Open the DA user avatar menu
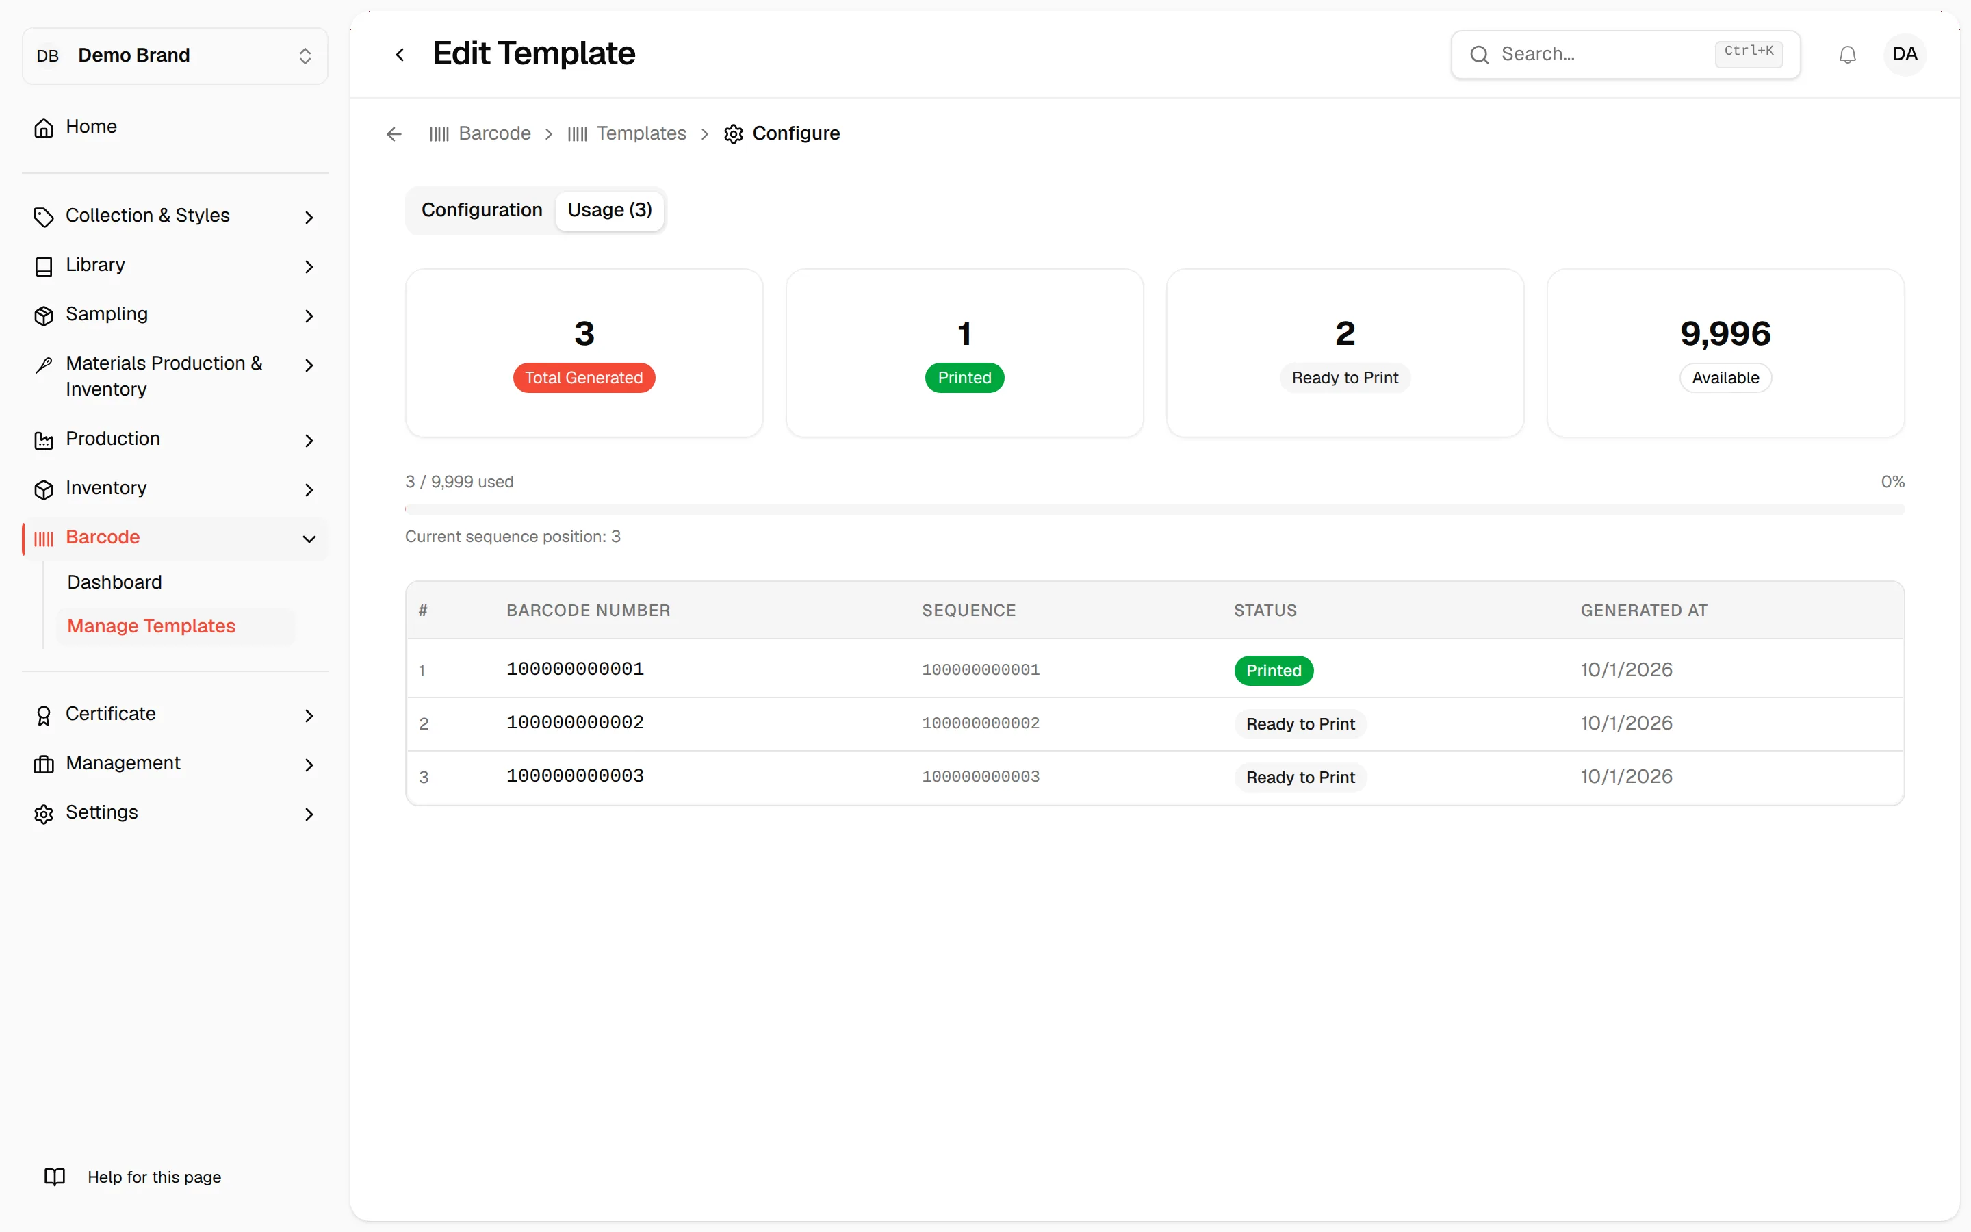This screenshot has width=1971, height=1232. 1904,55
